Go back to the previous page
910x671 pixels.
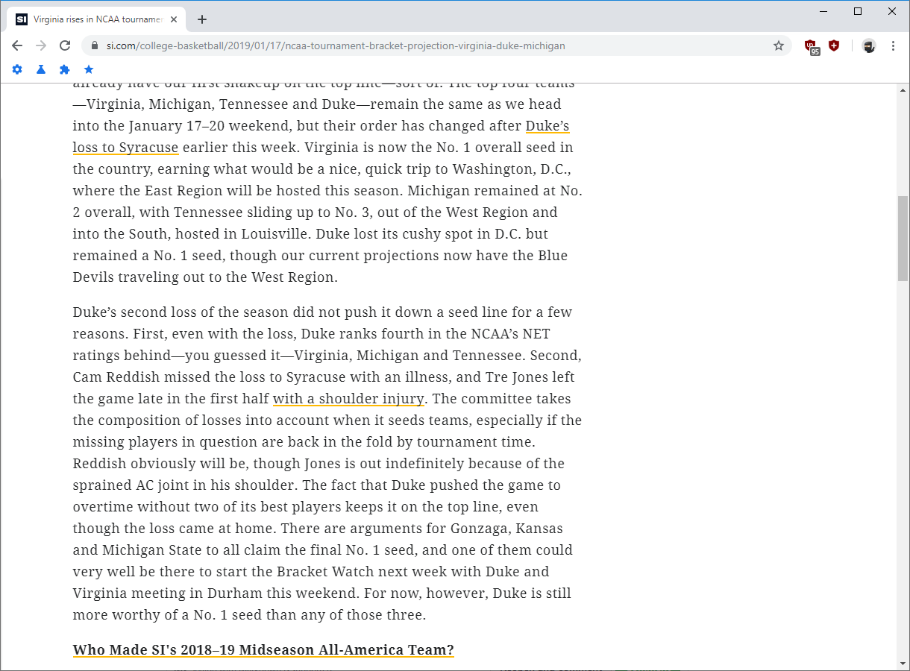click(17, 45)
